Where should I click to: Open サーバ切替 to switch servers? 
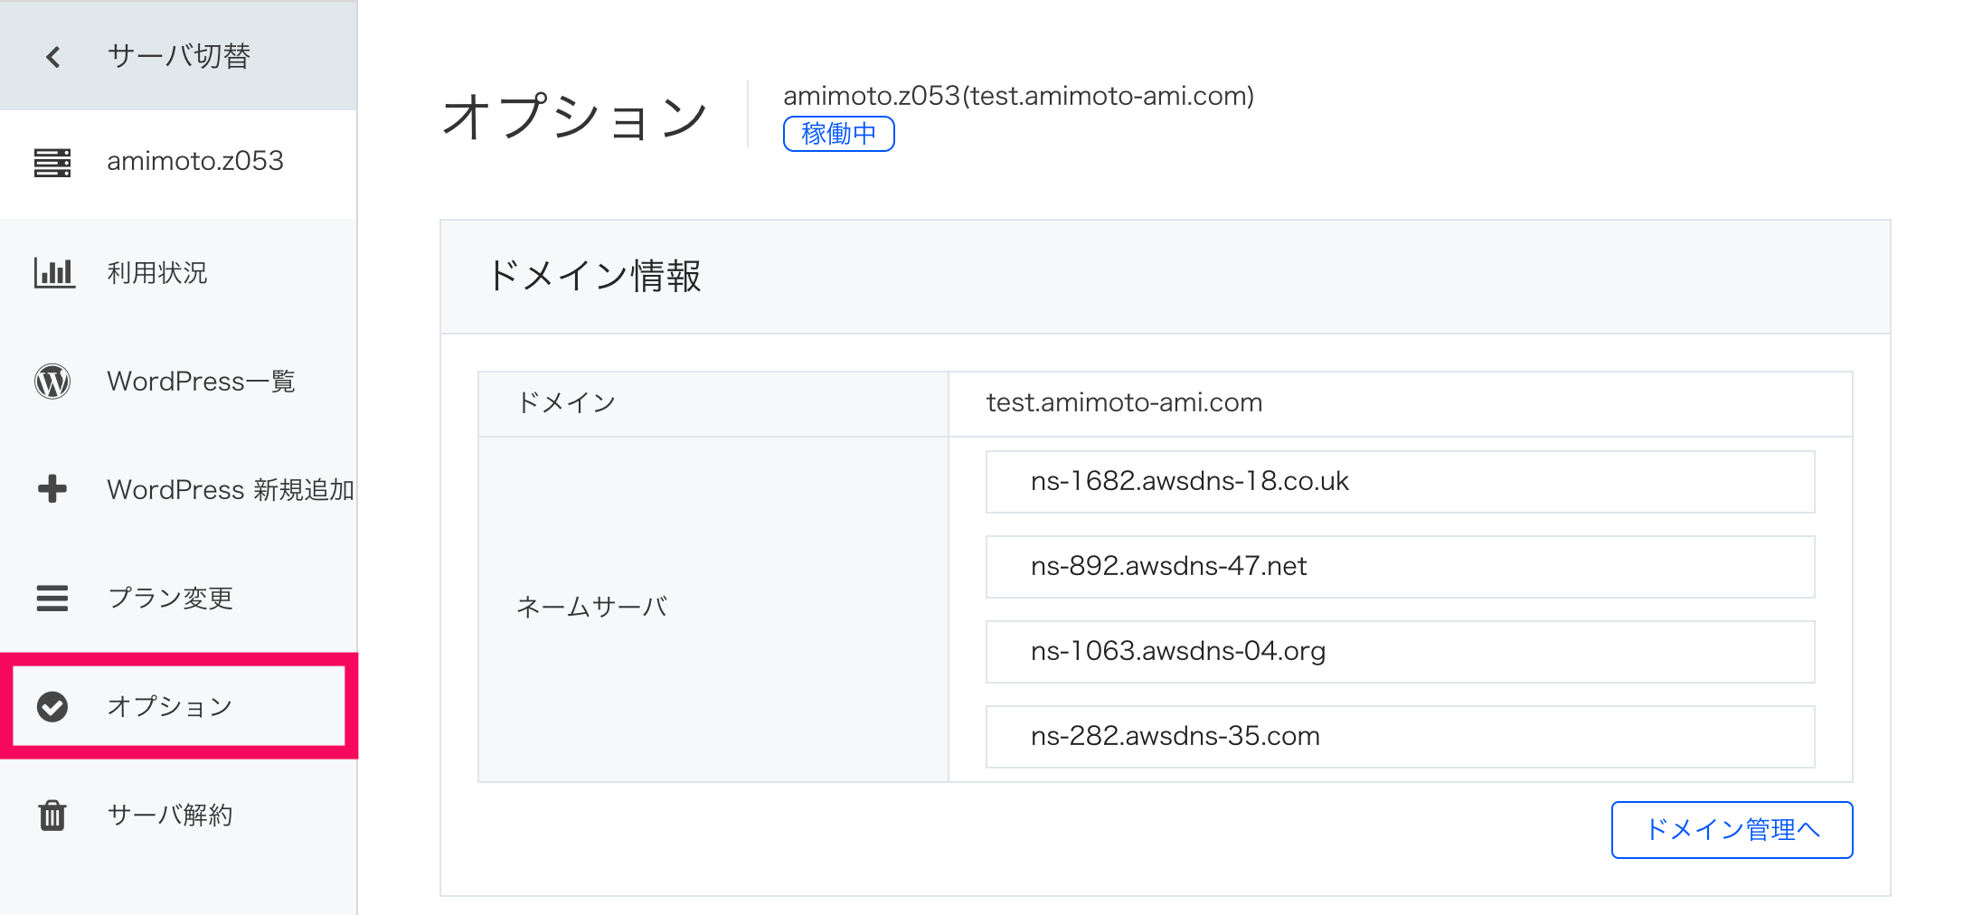[x=178, y=56]
